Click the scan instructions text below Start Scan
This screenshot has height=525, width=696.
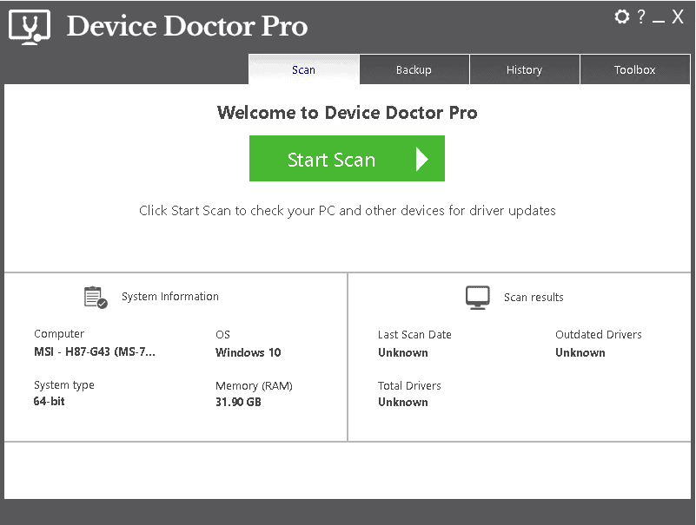347,210
